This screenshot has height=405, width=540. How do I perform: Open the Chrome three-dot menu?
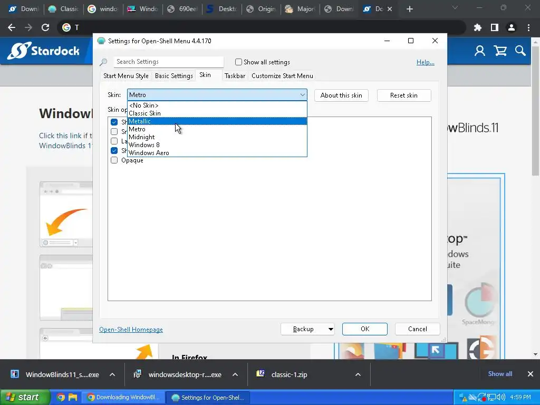(x=528, y=27)
